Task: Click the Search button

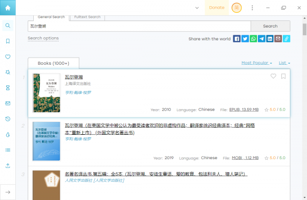Action: coord(270,26)
